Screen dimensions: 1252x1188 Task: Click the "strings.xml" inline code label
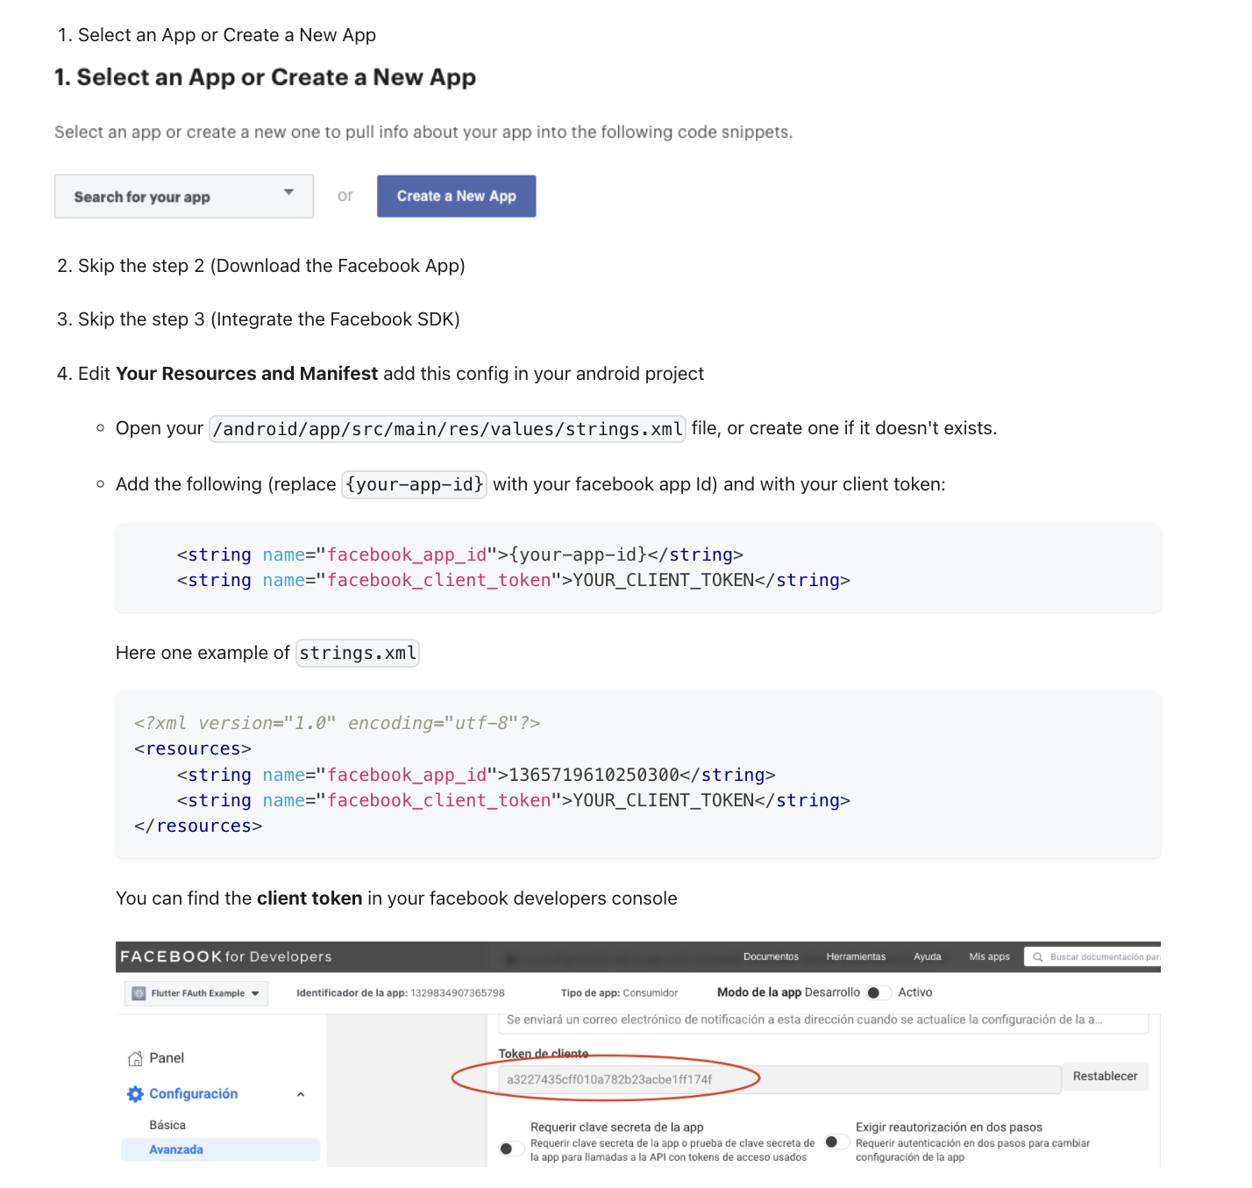(x=358, y=653)
